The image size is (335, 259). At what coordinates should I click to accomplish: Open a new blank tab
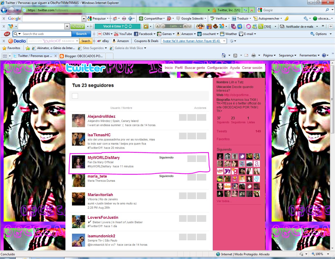[109, 56]
